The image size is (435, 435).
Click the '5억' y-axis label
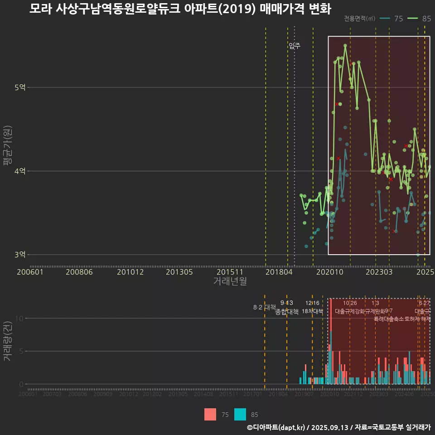click(20, 87)
